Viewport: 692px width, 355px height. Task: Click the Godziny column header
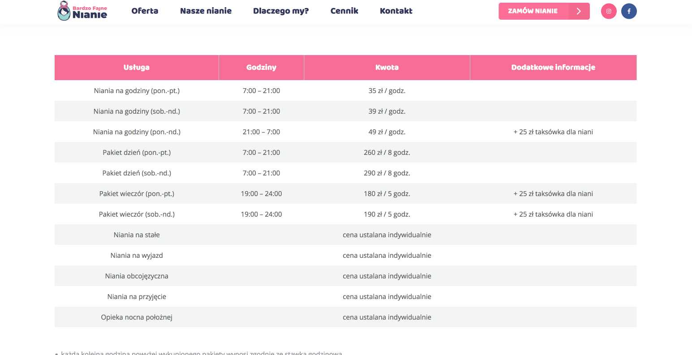[x=261, y=67]
